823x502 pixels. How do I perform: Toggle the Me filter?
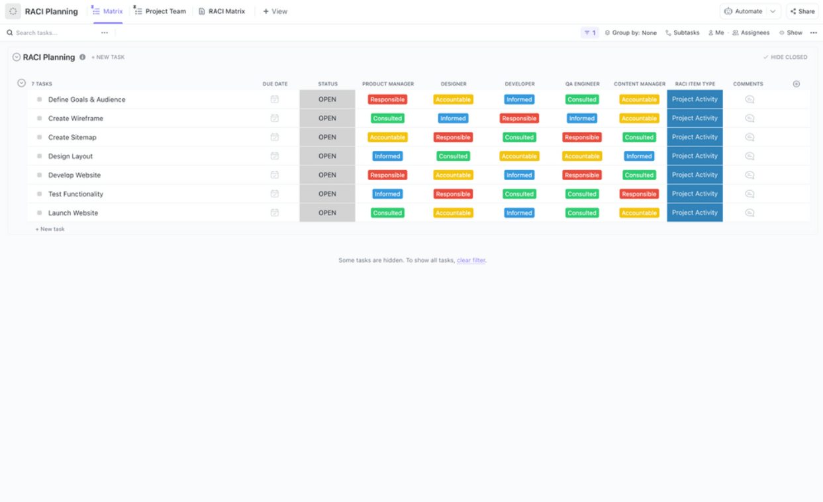(x=716, y=32)
